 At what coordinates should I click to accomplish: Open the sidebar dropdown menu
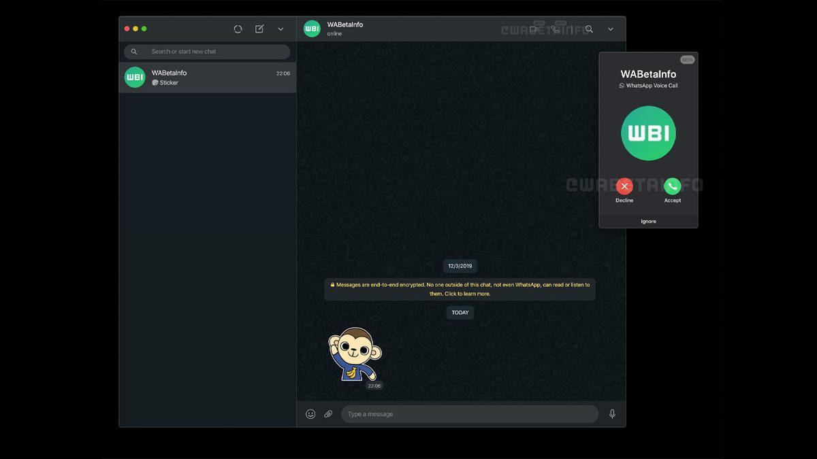tap(281, 29)
